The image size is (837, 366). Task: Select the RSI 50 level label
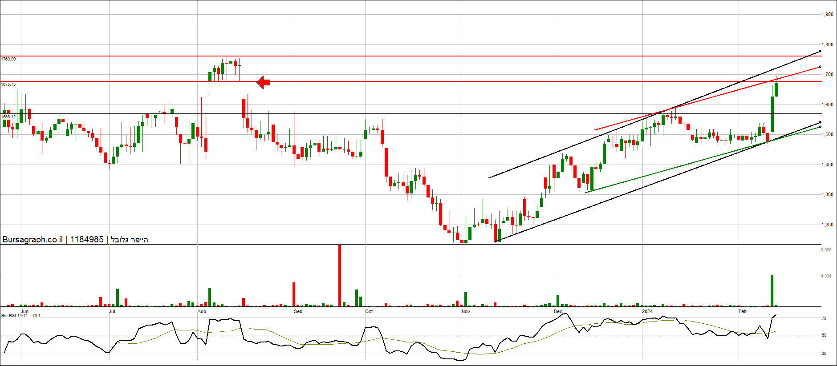coord(824,335)
